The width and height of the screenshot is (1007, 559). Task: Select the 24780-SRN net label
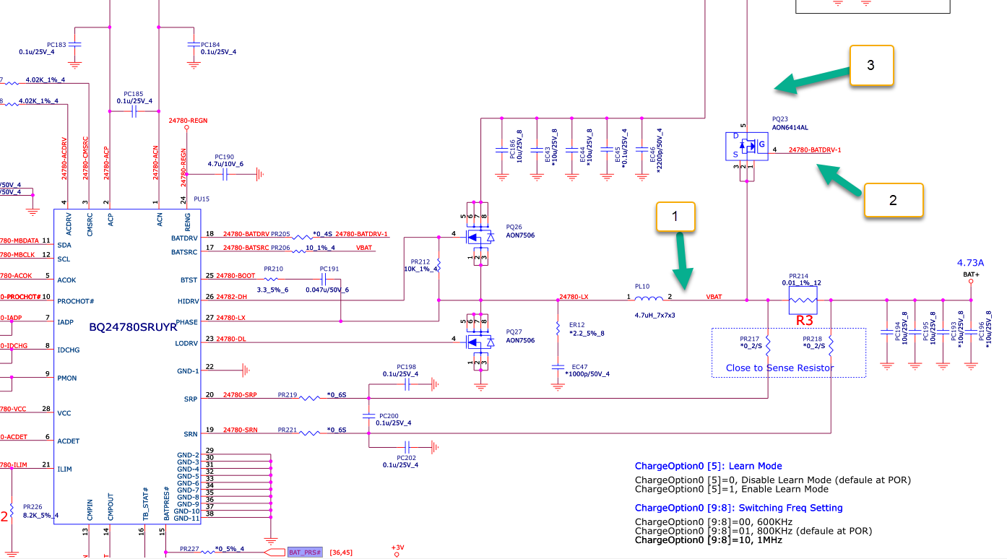point(240,430)
